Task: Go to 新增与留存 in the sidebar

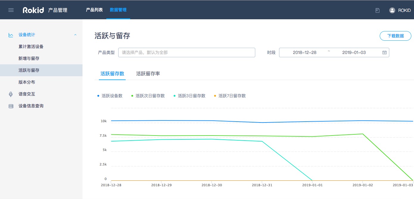Action: pyautogui.click(x=29, y=58)
